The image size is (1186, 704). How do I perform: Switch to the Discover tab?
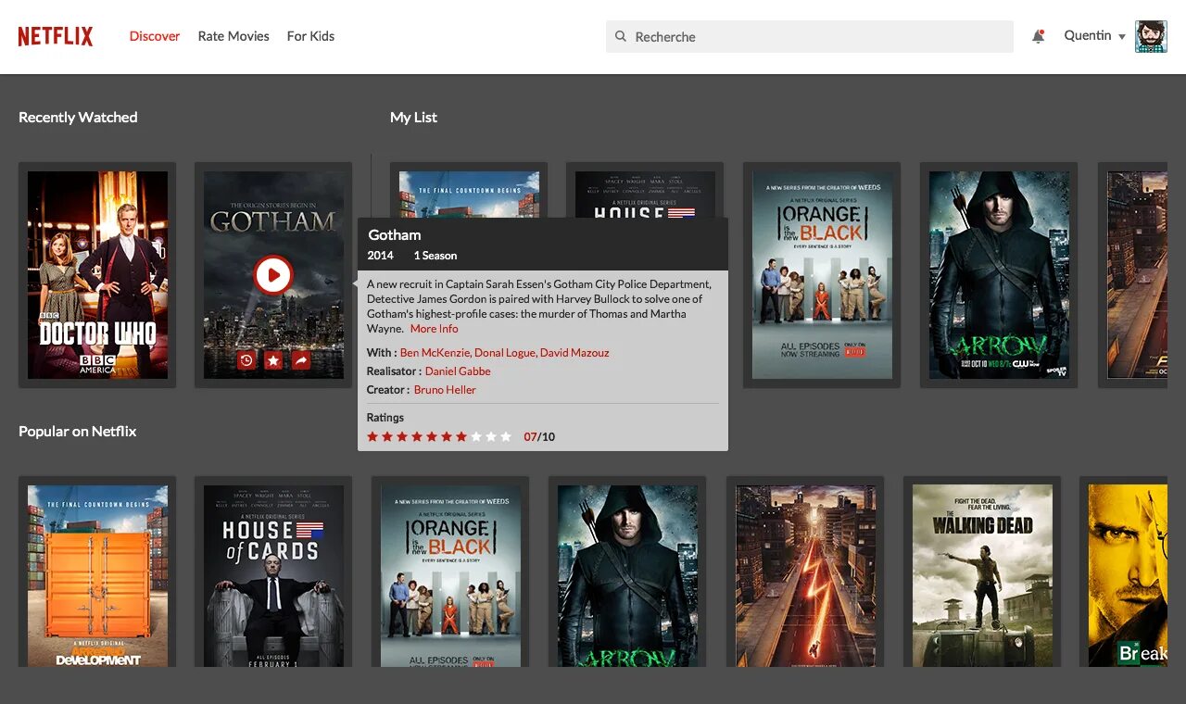pos(155,36)
